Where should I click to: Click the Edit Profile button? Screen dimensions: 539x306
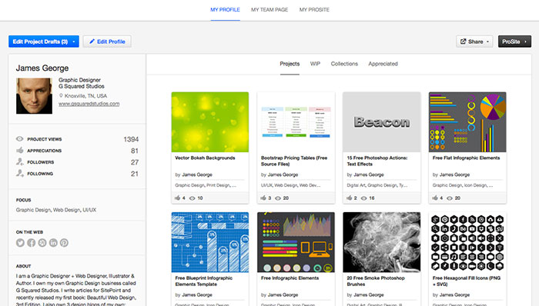[107, 42]
